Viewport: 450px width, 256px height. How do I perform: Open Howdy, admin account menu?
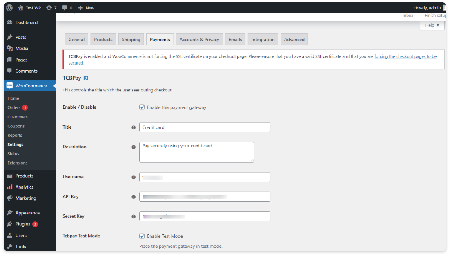430,8
